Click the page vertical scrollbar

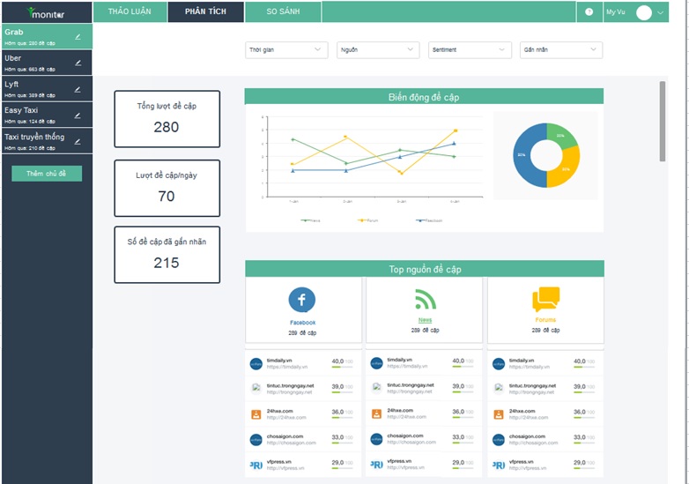coord(663,122)
